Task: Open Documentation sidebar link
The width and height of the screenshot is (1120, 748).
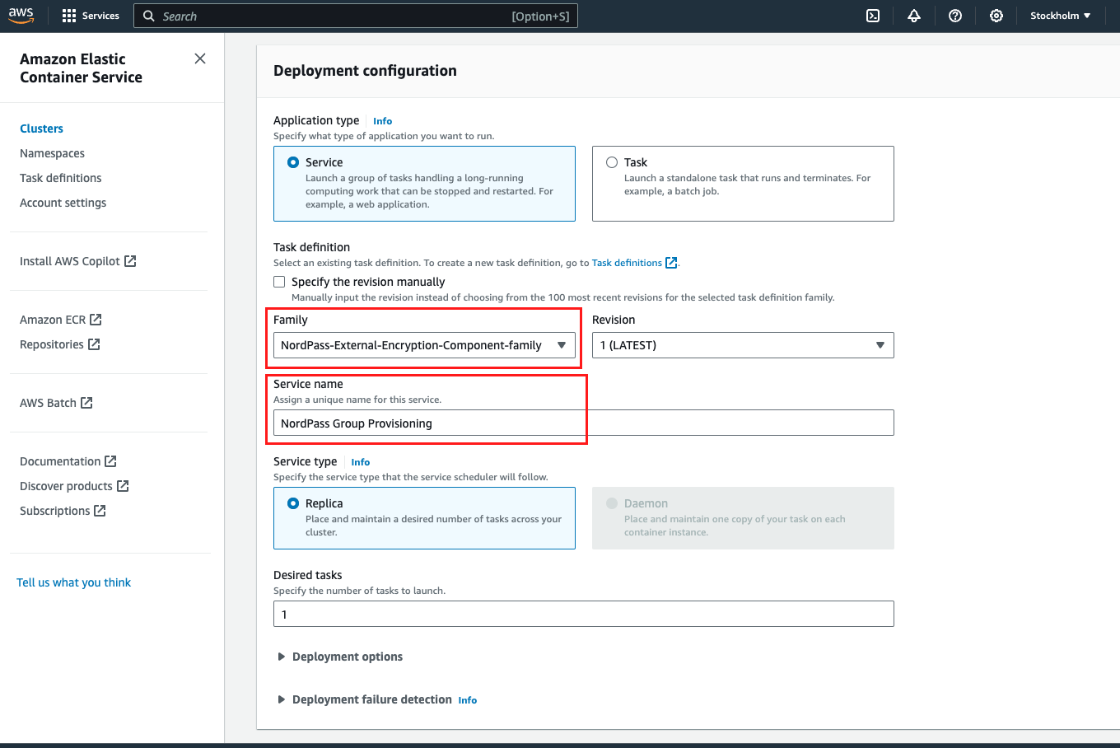Action: pos(60,461)
